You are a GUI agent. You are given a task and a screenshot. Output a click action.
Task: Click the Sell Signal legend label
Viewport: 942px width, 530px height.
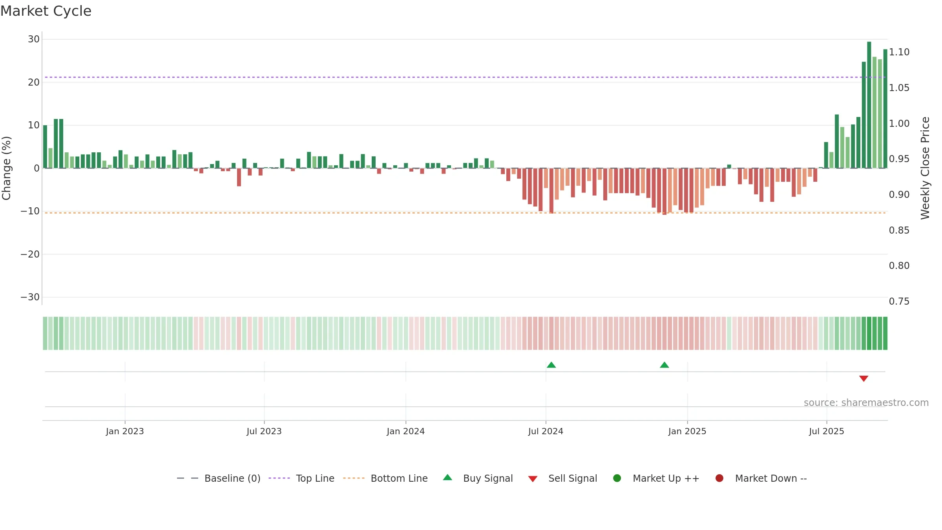pyautogui.click(x=573, y=478)
